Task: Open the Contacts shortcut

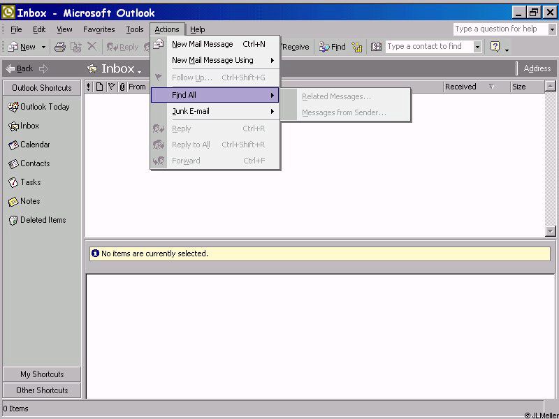Action: 29,163
